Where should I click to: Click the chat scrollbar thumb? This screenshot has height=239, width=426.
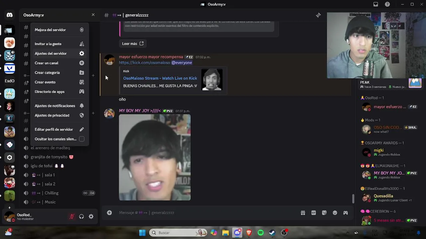point(353,199)
